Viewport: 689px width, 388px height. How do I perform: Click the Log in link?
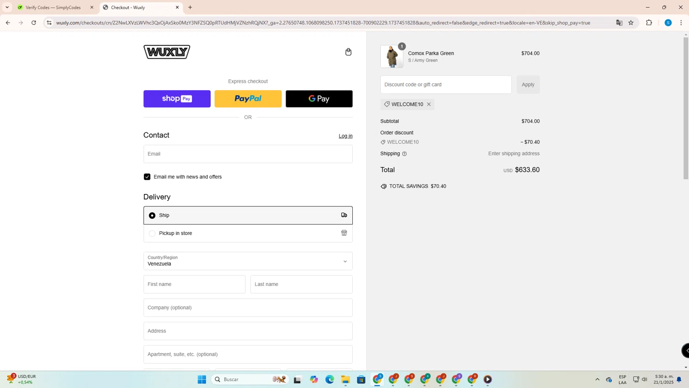(345, 136)
